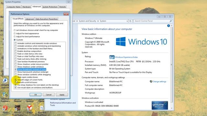The image size is (207, 116).
Task: Open the Data Execution Prevention tab
Action: 47,19
